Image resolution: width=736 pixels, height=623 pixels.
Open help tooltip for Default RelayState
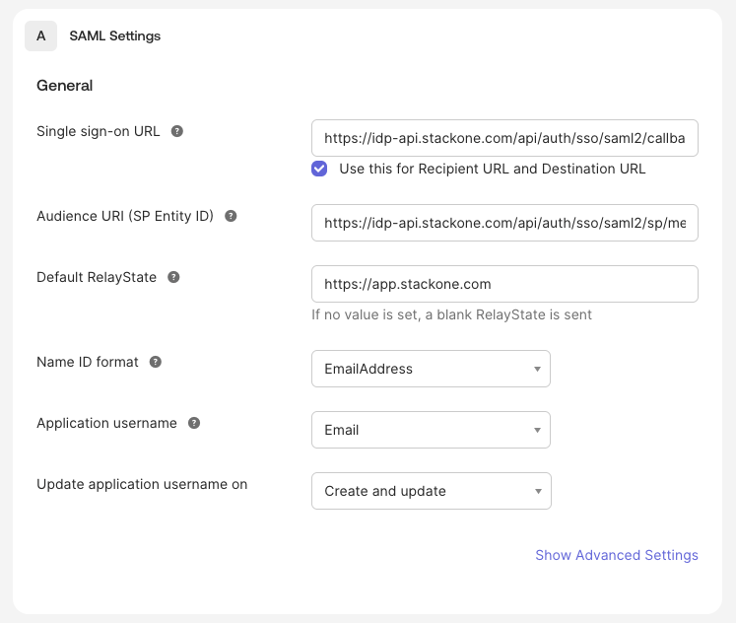173,277
